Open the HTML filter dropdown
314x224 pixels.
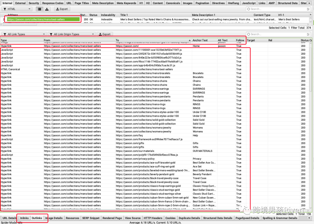(x=17, y=9)
